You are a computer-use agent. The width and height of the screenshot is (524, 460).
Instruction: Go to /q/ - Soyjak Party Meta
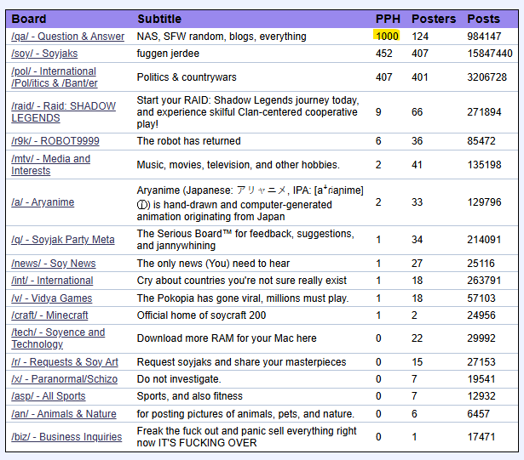[x=63, y=240]
